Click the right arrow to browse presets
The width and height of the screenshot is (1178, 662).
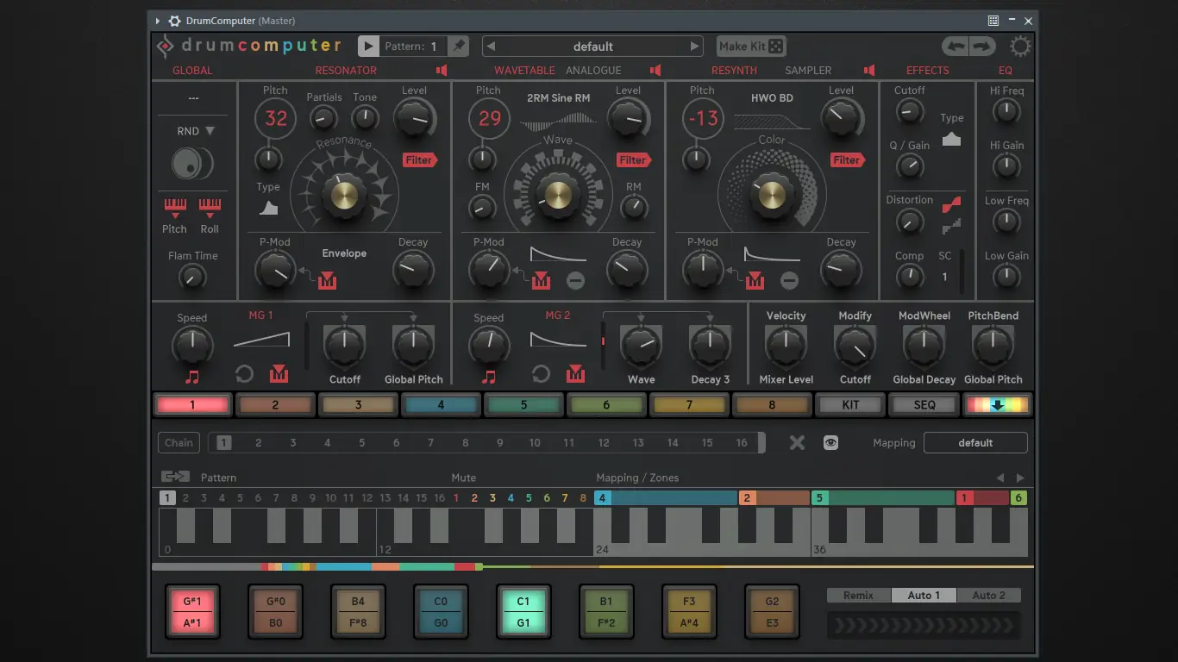[694, 46]
